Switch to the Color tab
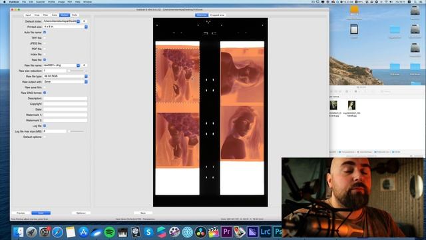Image resolution: width=426 pixels, height=240 pixels. 55,15
